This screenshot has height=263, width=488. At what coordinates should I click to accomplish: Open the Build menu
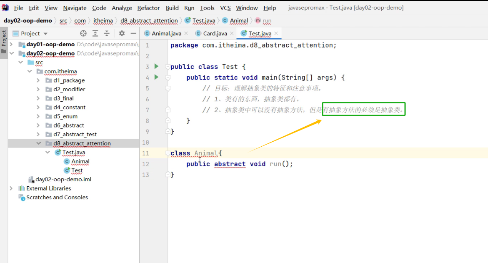tap(172, 8)
